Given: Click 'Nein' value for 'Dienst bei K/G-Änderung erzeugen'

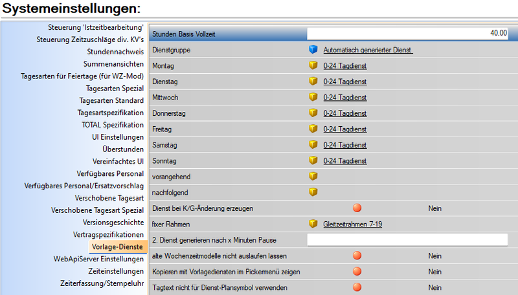Looking at the screenshot, I should point(434,208).
